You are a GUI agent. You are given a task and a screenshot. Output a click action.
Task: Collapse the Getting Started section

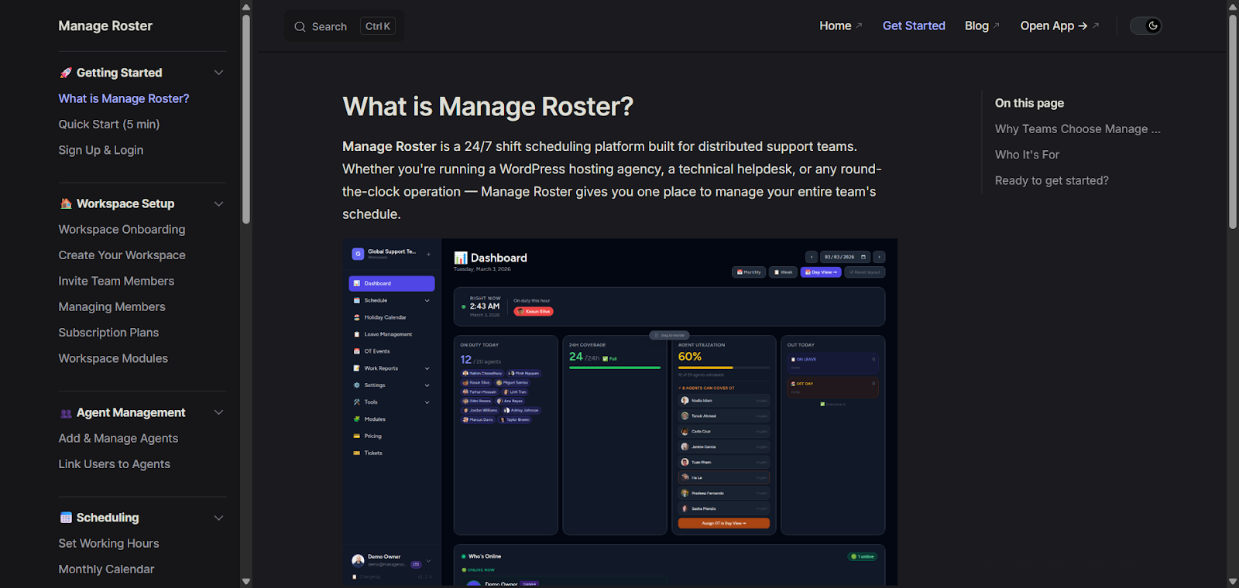tap(218, 73)
